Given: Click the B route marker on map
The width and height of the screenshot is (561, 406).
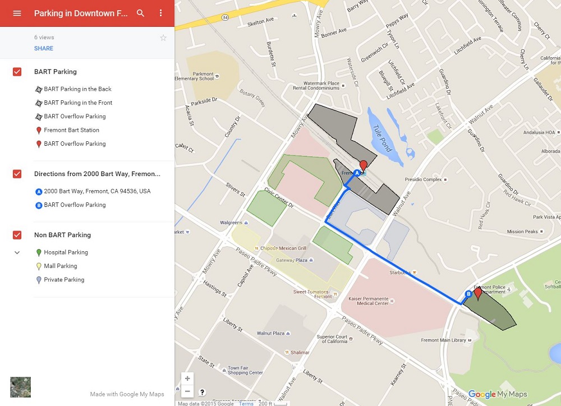Looking at the screenshot, I should [x=468, y=294].
